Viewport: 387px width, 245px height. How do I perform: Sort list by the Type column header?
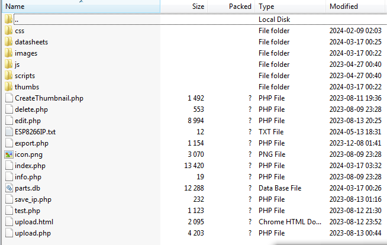(x=290, y=7)
